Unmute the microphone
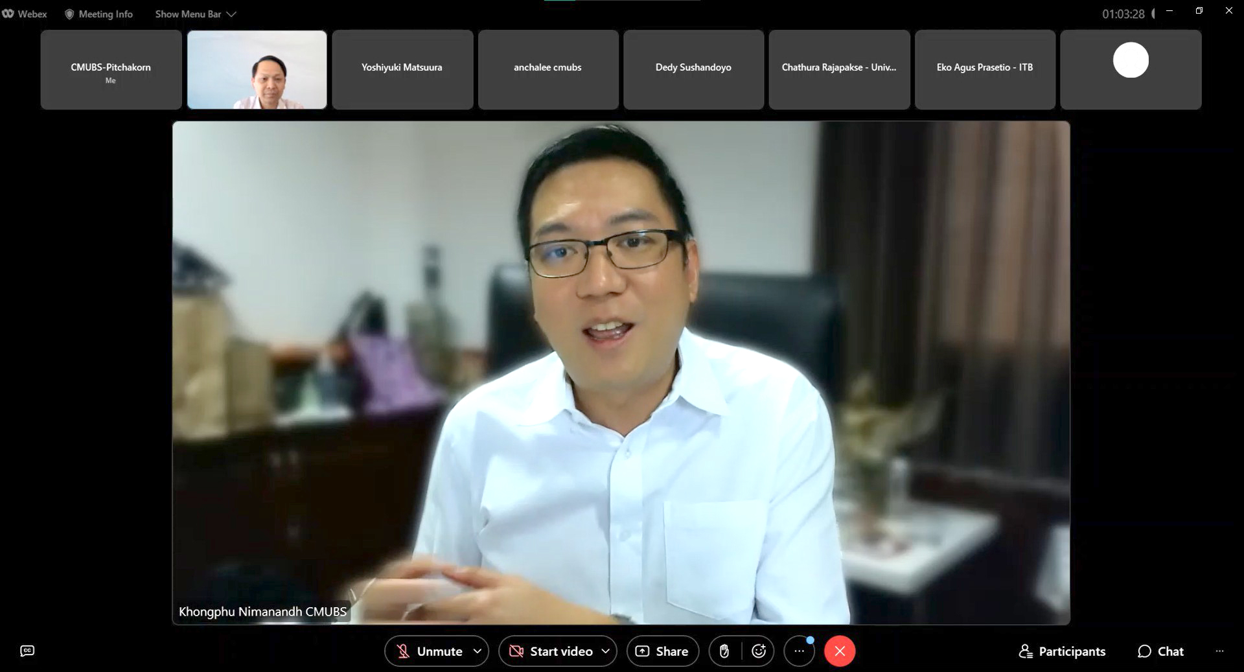This screenshot has height=672, width=1244. tap(430, 651)
